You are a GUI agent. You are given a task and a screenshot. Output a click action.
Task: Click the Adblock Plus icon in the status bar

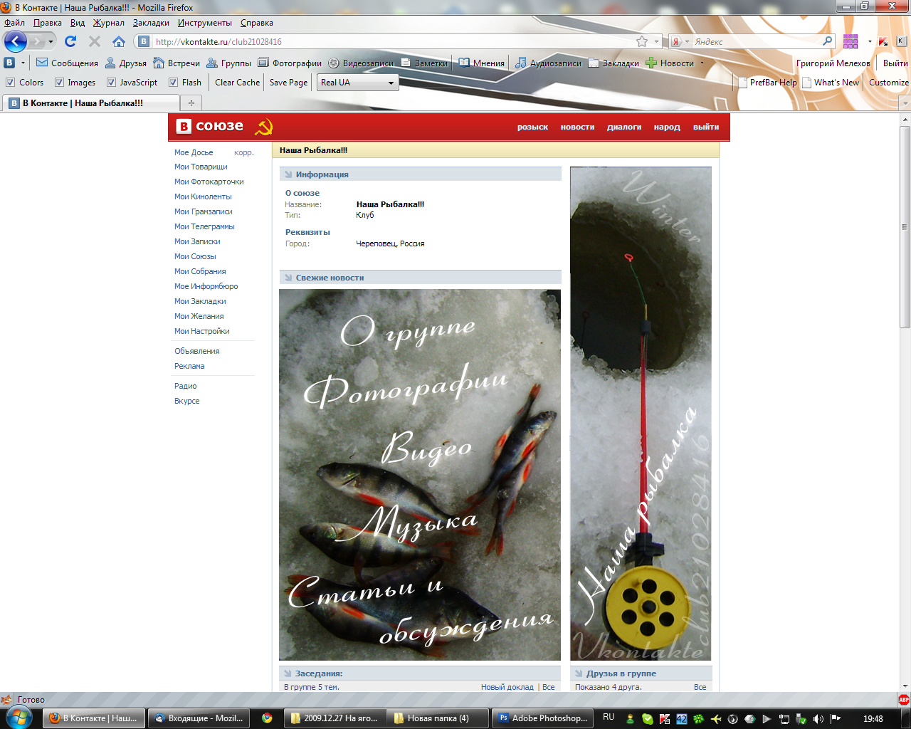click(x=904, y=700)
